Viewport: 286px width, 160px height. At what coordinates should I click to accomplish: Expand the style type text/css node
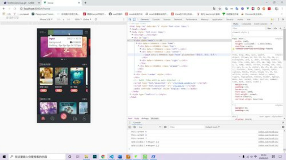click(x=130, y=94)
